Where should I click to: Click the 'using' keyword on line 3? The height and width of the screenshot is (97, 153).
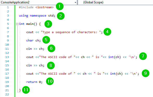[x=23, y=16]
